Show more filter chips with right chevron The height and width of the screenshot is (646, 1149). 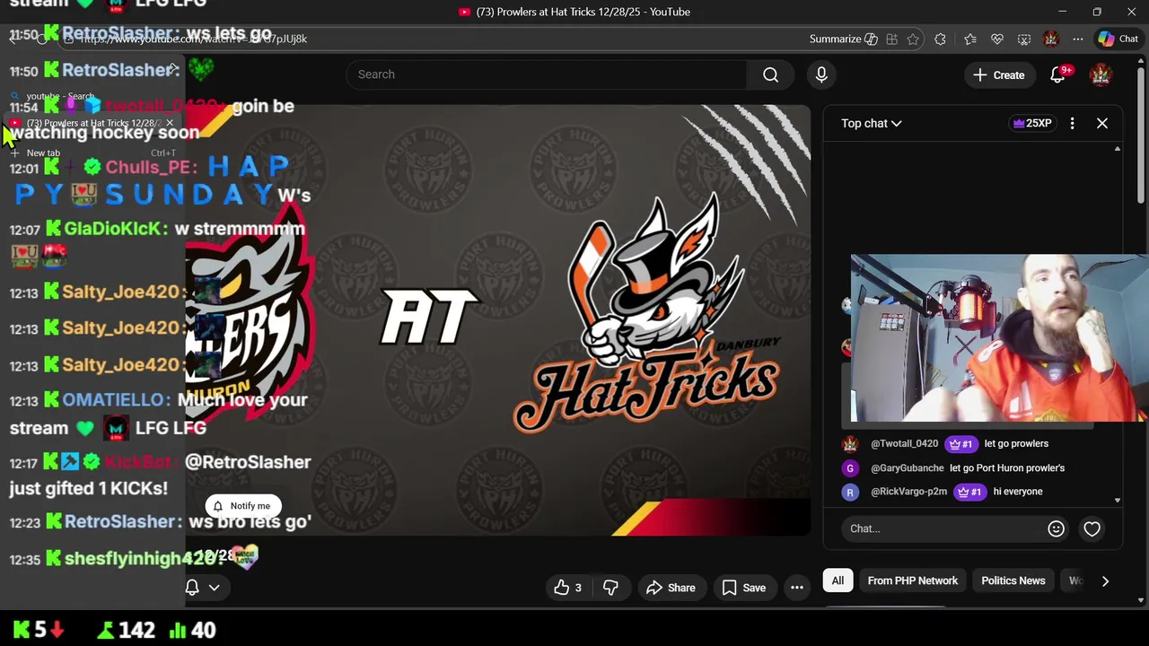[1105, 581]
